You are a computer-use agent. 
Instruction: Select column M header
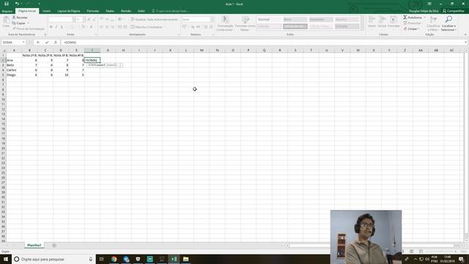click(x=202, y=51)
